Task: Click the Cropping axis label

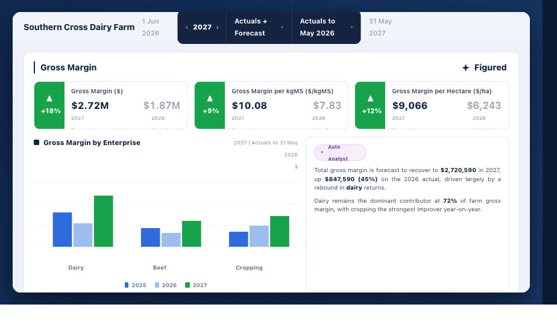Action: click(249, 267)
